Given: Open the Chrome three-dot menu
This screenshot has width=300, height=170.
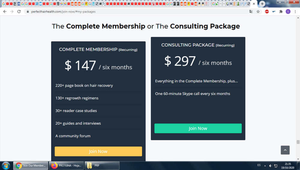Looking at the screenshot, I should coord(295,11).
